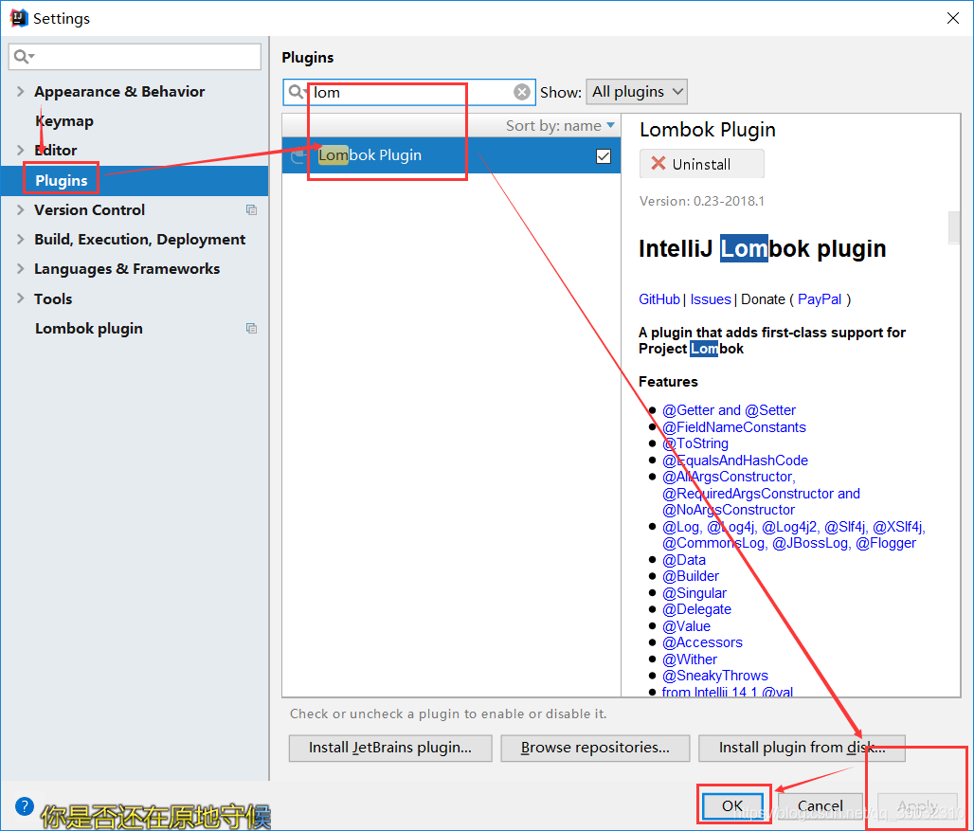Open the @FieldNameConstants link
Screen dimensions: 974x831
click(733, 427)
